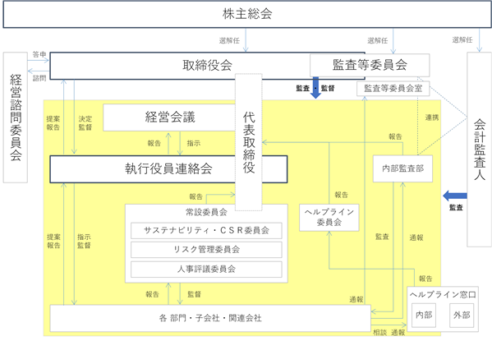Click the blue 監査 left-pointing arrow
Screen dimensions: 492x341
pyautogui.click(x=455, y=196)
